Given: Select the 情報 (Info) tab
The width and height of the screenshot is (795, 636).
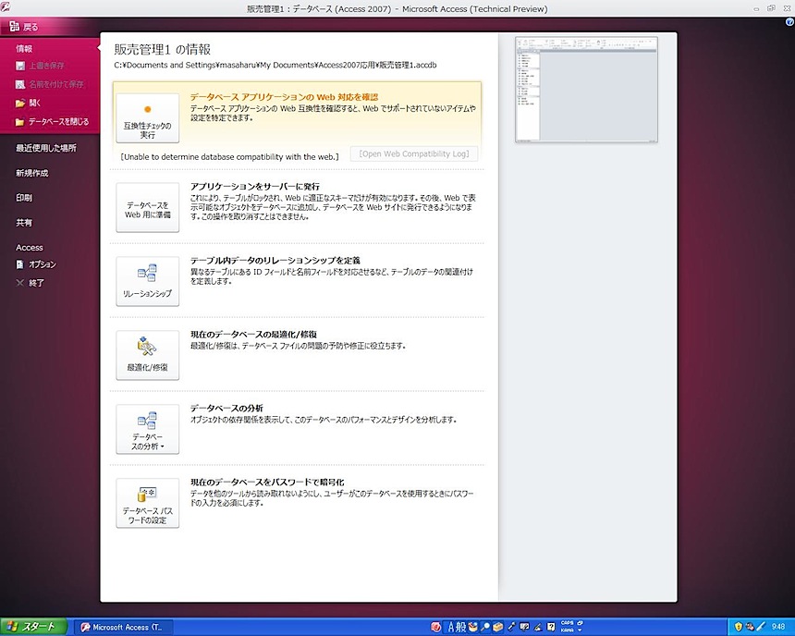Looking at the screenshot, I should [x=24, y=49].
